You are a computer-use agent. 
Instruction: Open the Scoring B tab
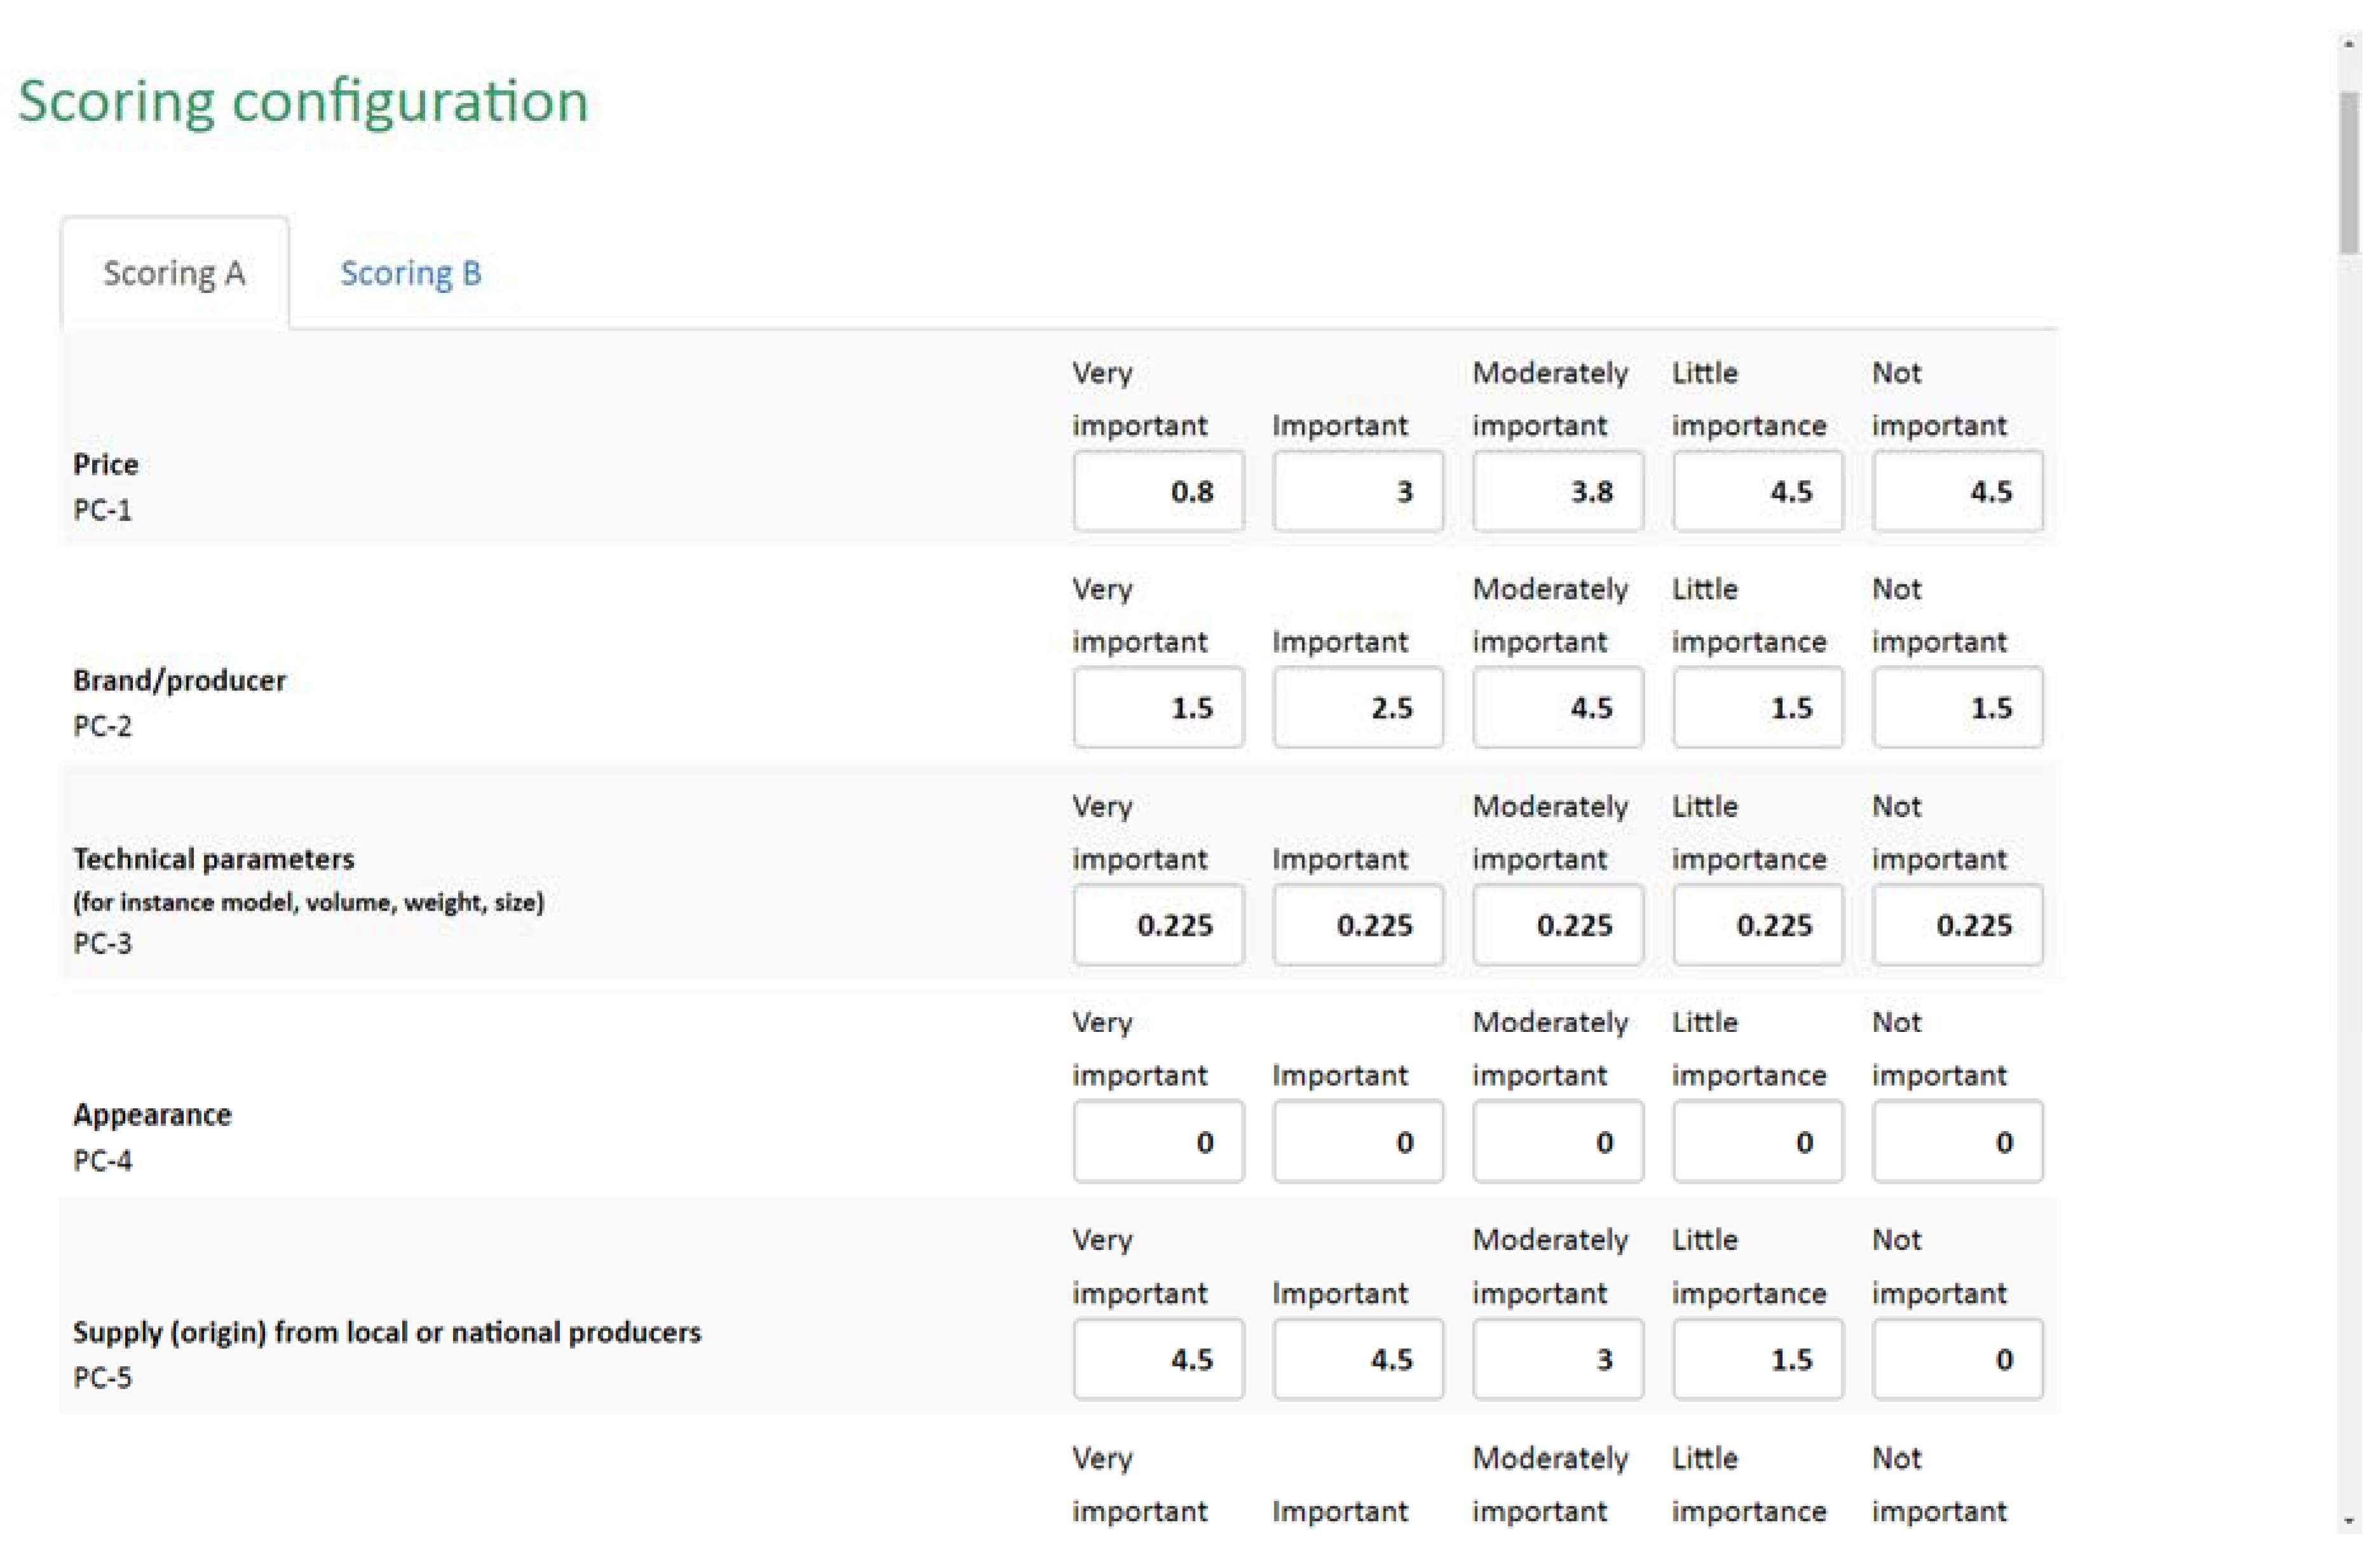(x=411, y=273)
